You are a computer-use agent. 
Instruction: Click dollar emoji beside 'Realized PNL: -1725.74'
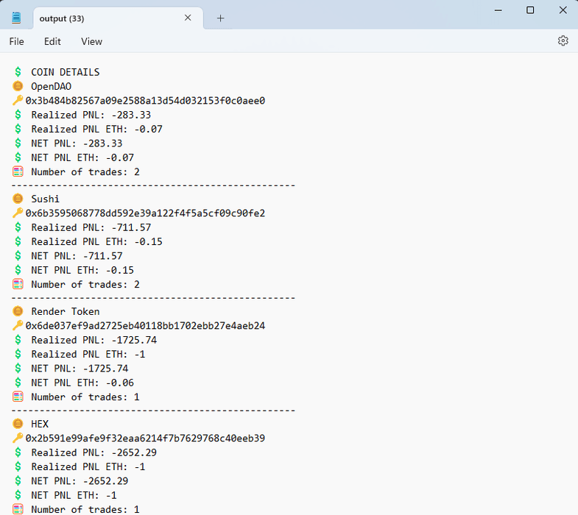pyautogui.click(x=18, y=340)
